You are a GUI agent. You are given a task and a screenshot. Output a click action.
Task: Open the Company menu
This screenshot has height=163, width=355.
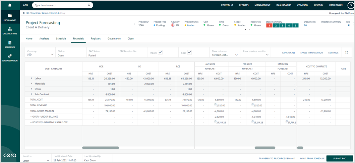tap(303, 5)
